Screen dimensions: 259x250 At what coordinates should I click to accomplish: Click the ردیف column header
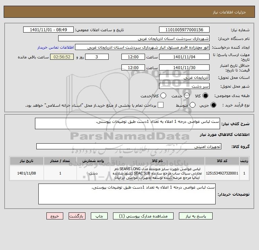click(244, 161)
